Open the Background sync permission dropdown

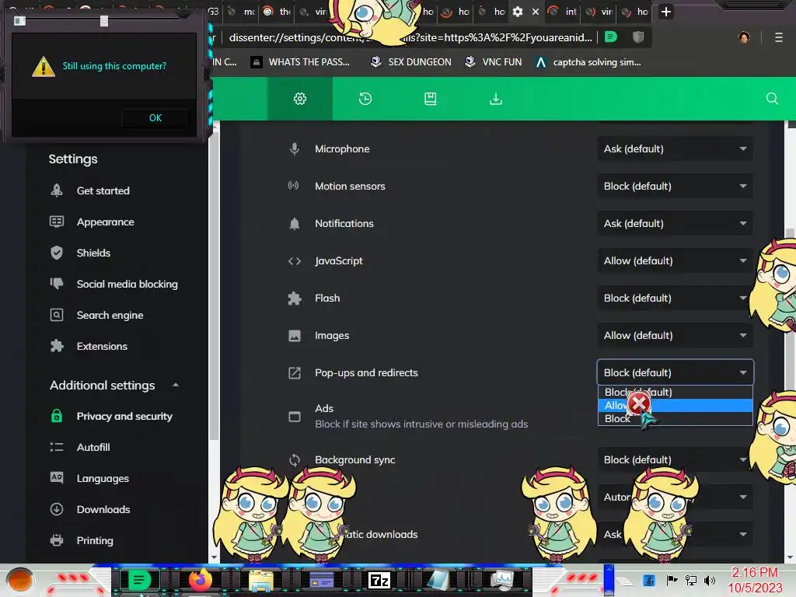676,460
